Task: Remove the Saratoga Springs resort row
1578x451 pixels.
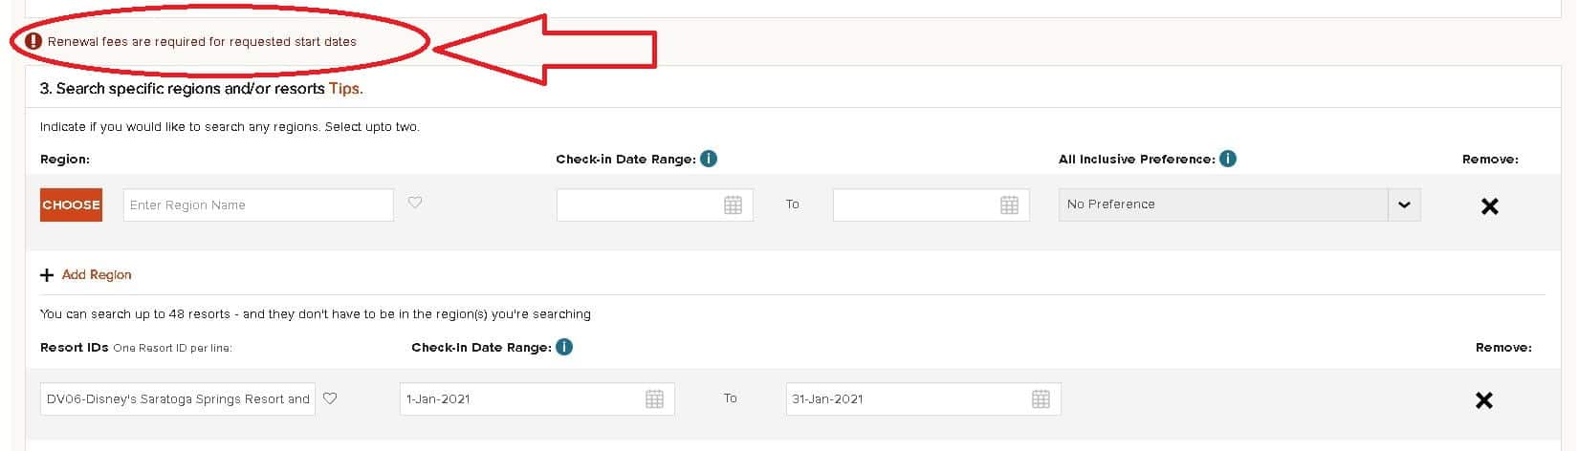Action: click(x=1483, y=400)
